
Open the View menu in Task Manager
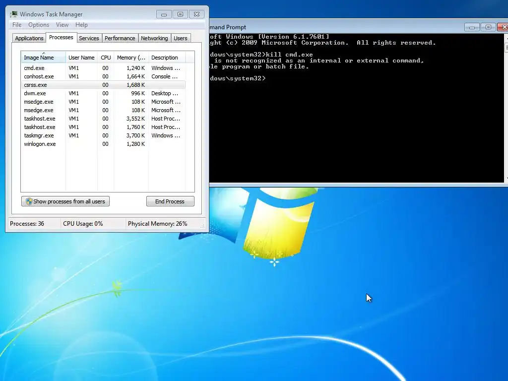62,25
